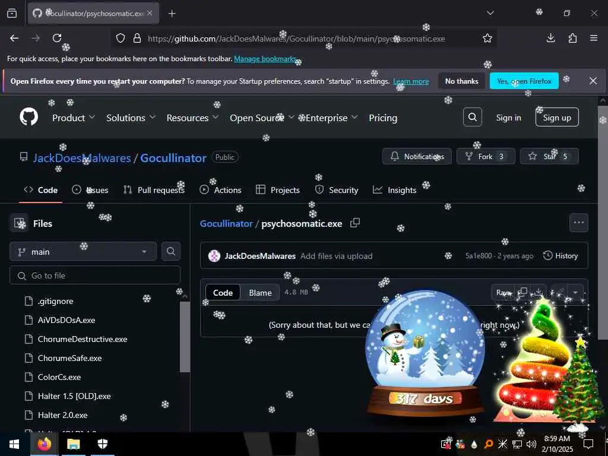The image size is (608, 456).
Task: Open the Firefox downloads panel
Action: 550,38
